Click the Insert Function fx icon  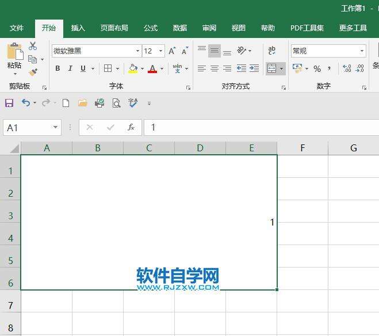pos(131,127)
